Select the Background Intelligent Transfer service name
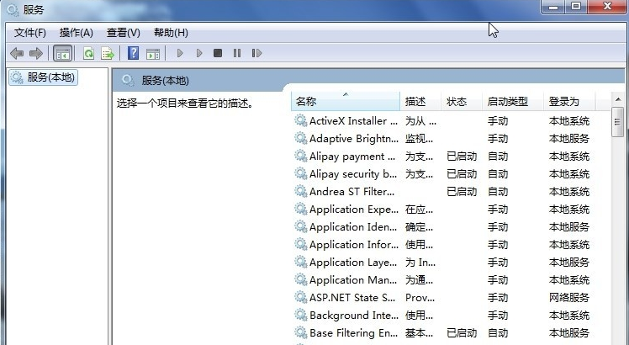The image size is (629, 345). [354, 315]
